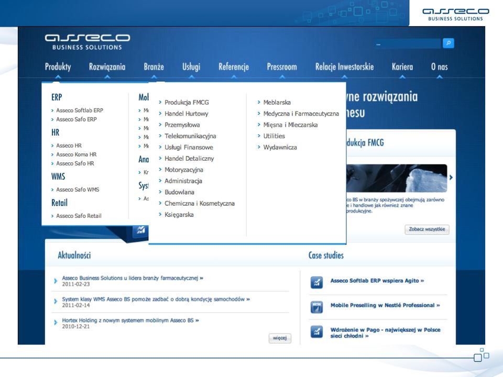Open Asseco Softlab ERP wspiera Agito

coord(377,281)
